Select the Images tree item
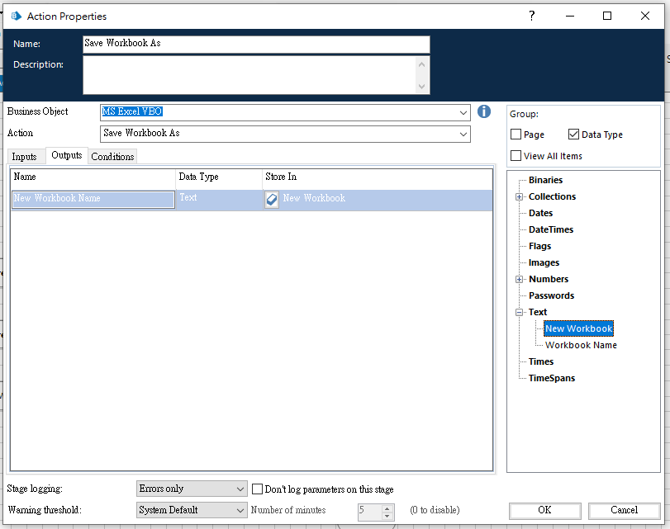 tap(544, 262)
